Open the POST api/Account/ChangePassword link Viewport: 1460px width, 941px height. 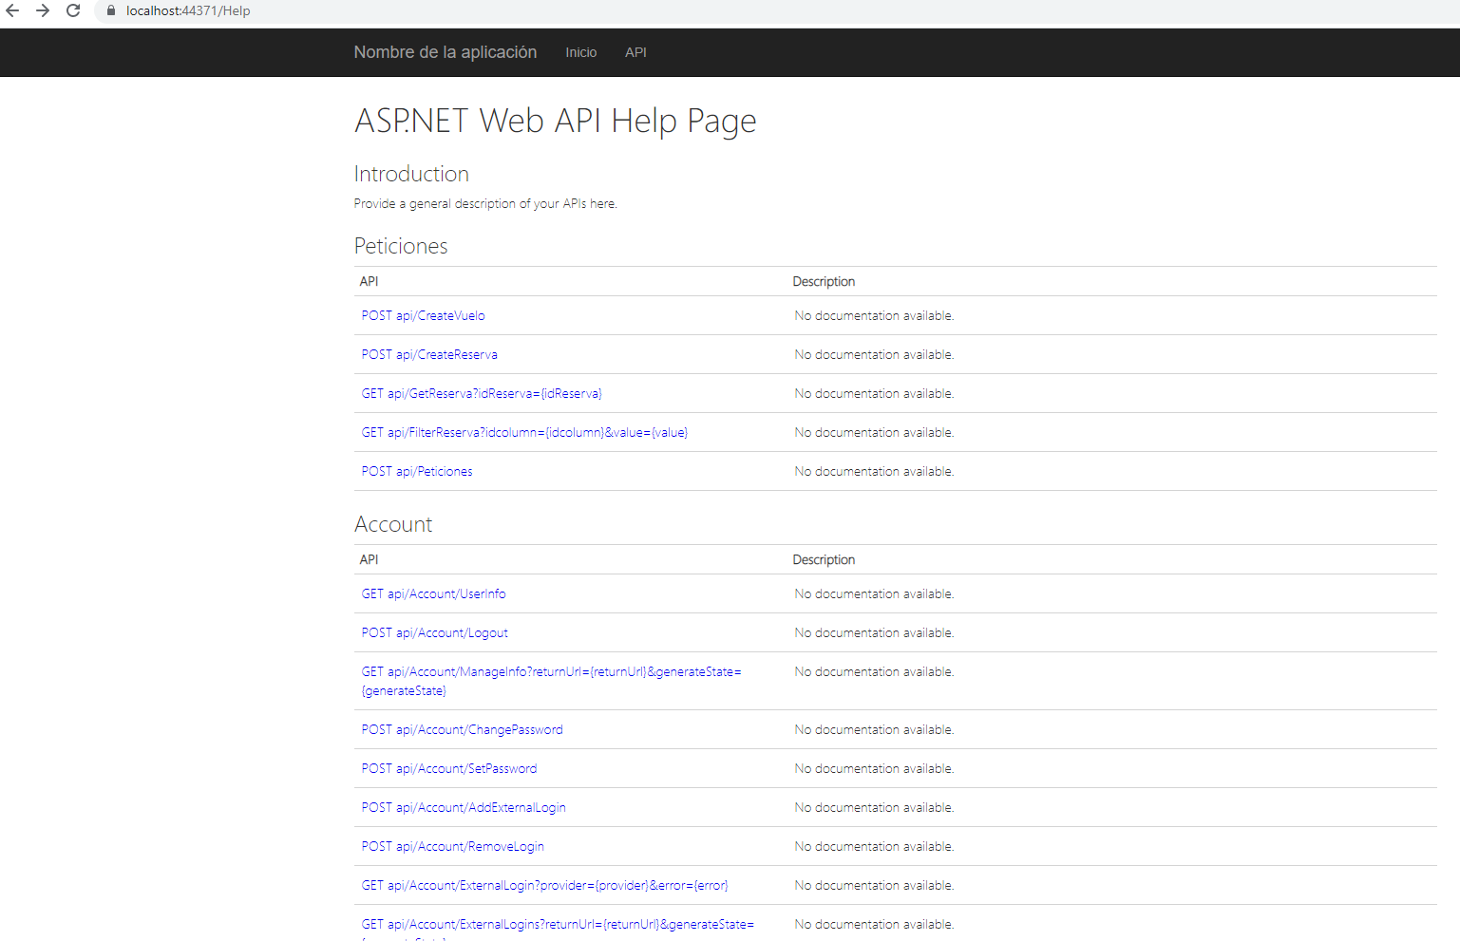pyautogui.click(x=462, y=729)
